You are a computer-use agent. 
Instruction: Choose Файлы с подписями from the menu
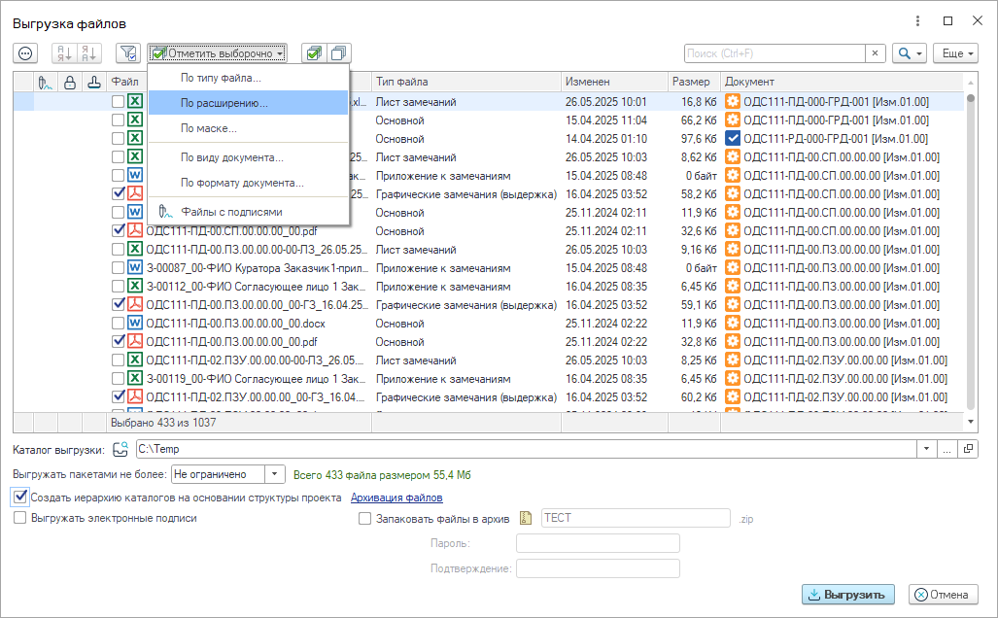click(231, 211)
